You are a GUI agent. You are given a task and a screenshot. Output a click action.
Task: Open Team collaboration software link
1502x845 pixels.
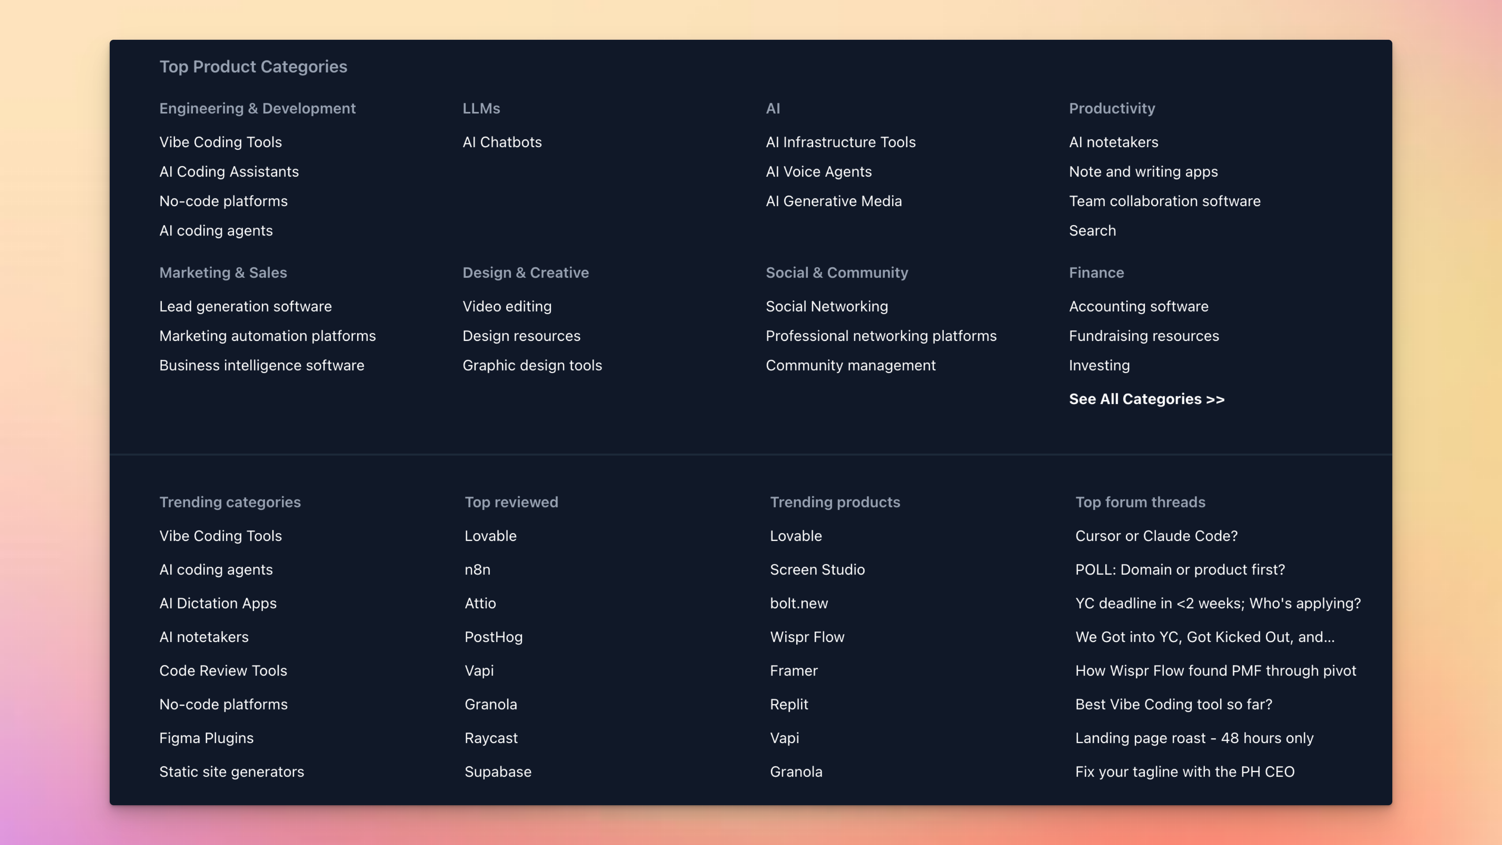[x=1164, y=201]
